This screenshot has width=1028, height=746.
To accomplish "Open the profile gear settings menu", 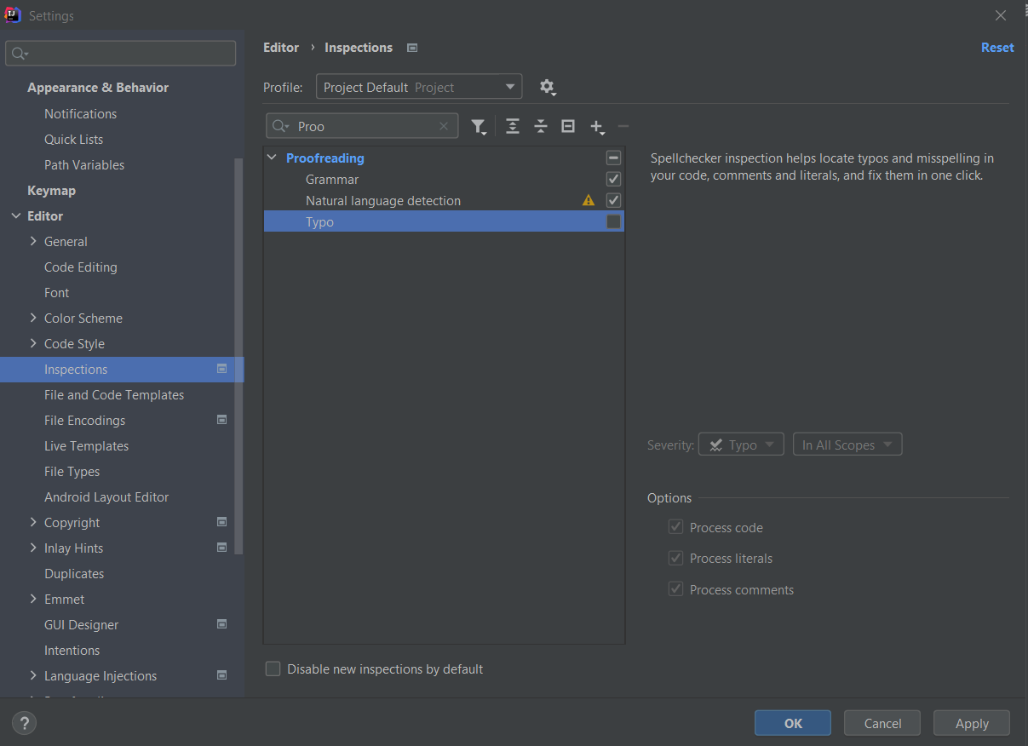I will (x=547, y=87).
